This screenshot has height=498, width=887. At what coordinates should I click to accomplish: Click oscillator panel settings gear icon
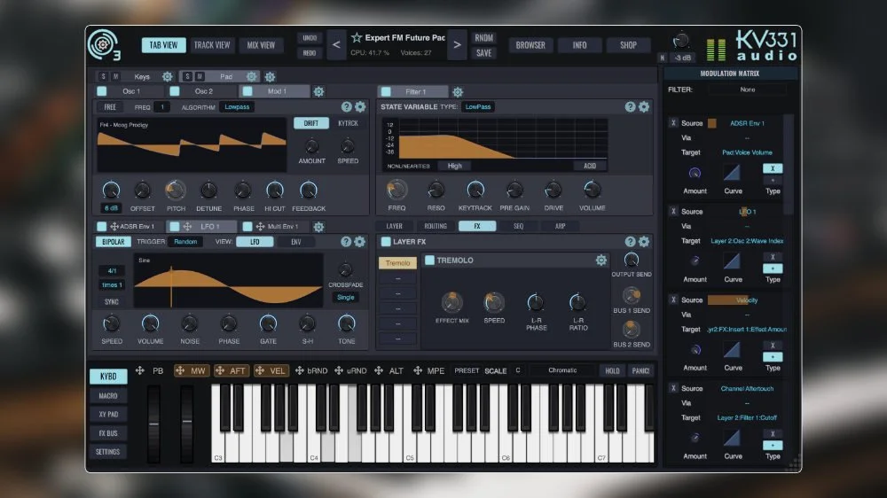point(360,107)
